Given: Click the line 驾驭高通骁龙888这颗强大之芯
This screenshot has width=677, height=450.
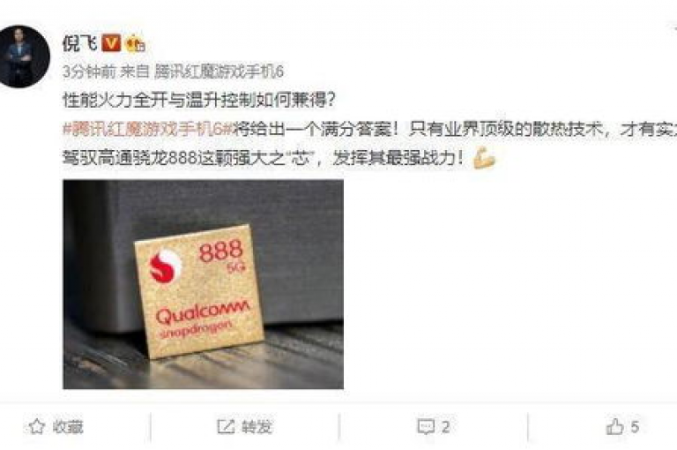Looking at the screenshot, I should click(187, 158).
